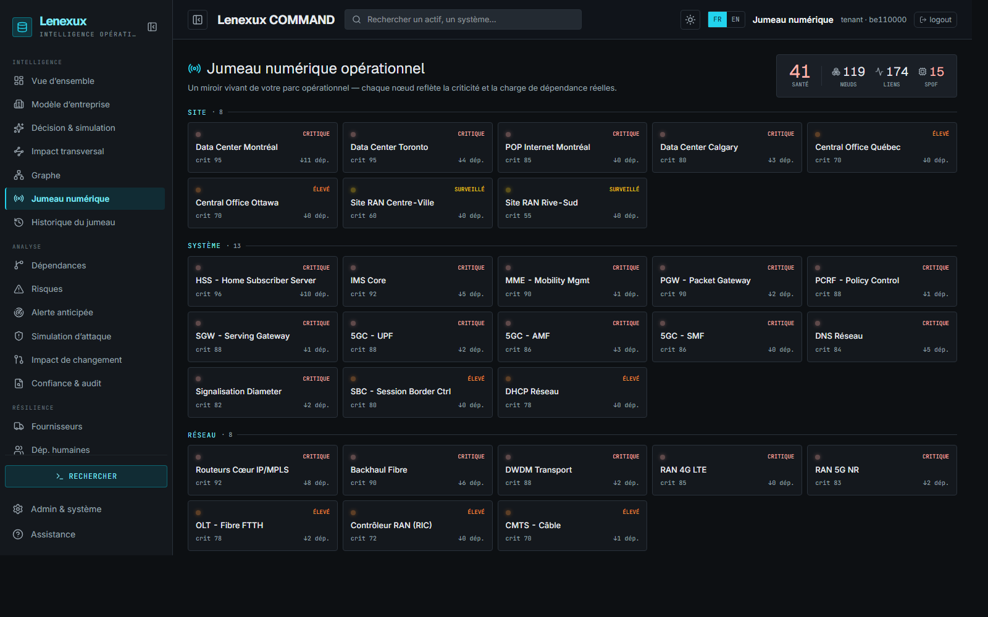This screenshot has width=988, height=617.
Task: Click the Fournisseurs truck icon
Action: click(x=19, y=426)
